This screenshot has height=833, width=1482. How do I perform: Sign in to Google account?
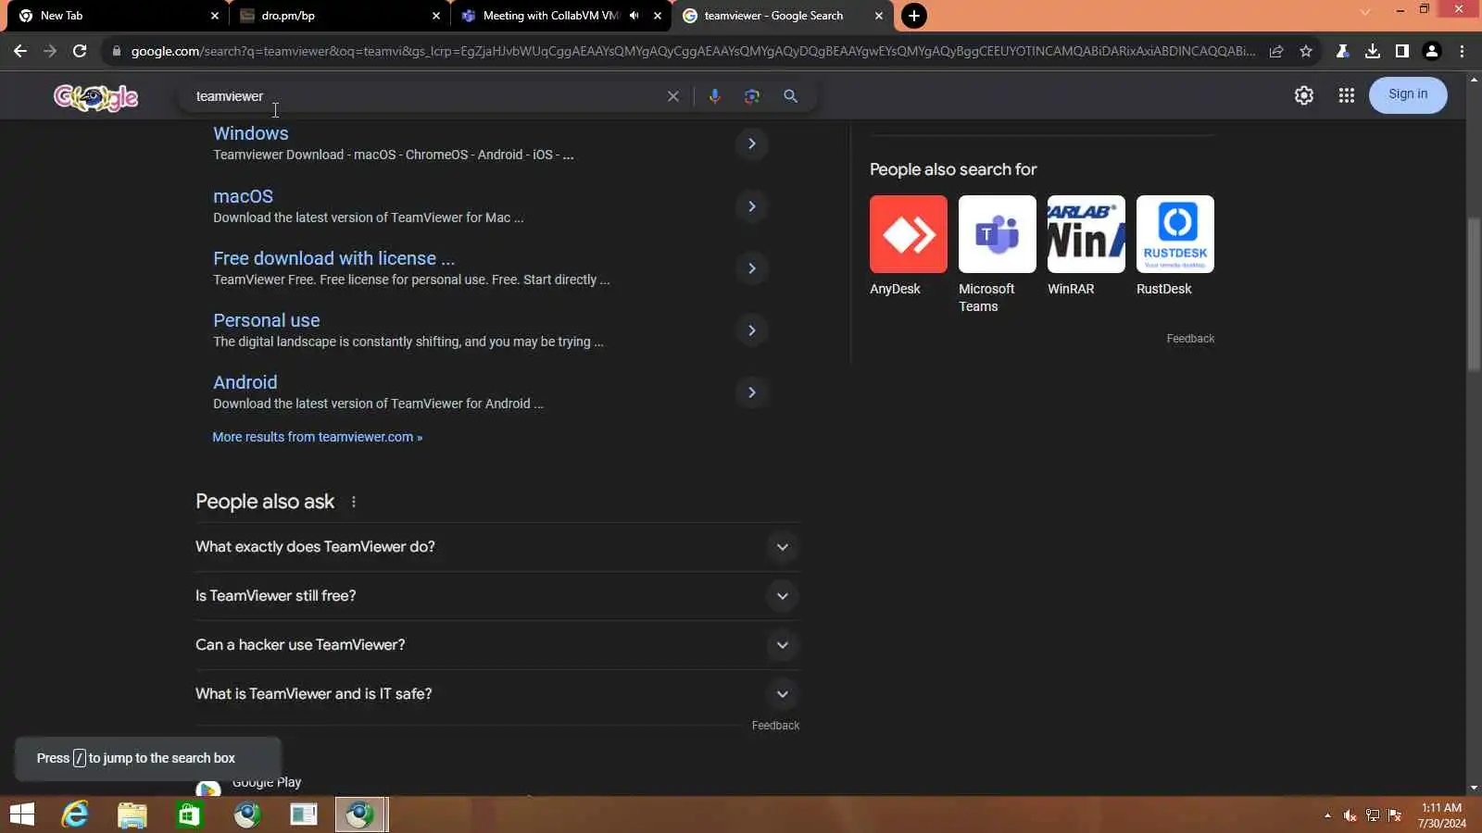click(x=1408, y=94)
